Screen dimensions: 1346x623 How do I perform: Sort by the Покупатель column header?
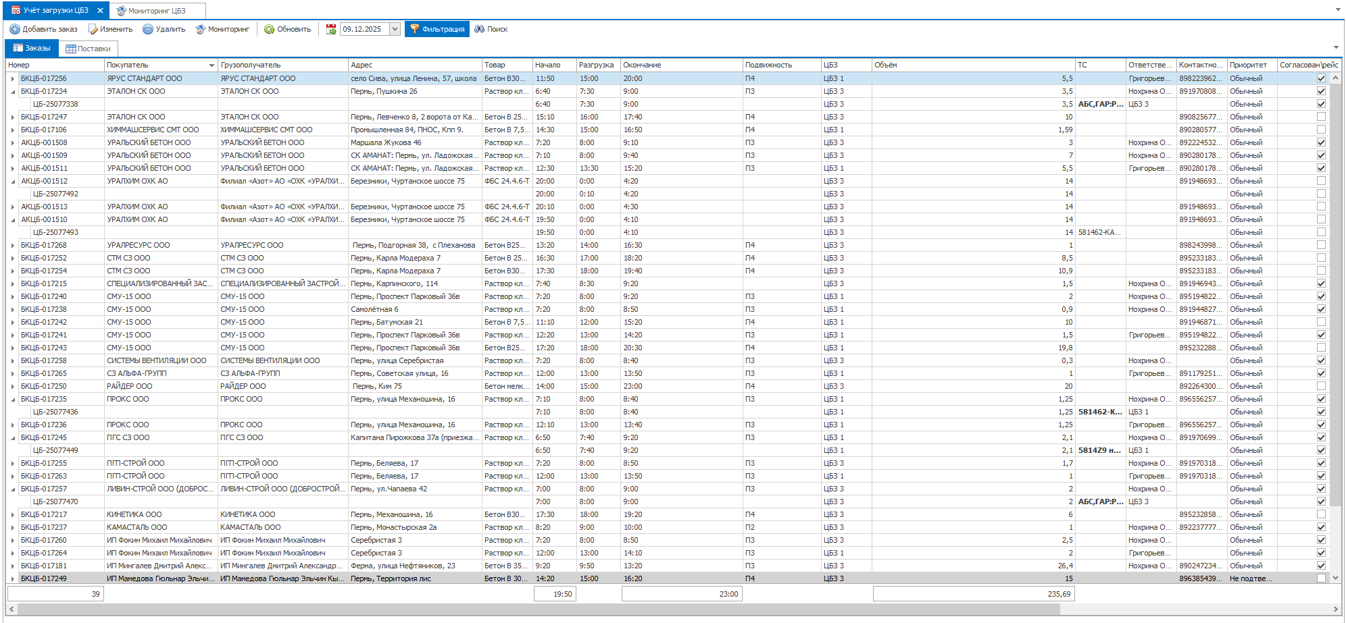pyautogui.click(x=155, y=65)
